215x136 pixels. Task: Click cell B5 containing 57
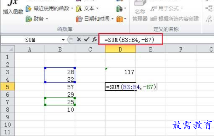pyautogui.click(x=60, y=87)
